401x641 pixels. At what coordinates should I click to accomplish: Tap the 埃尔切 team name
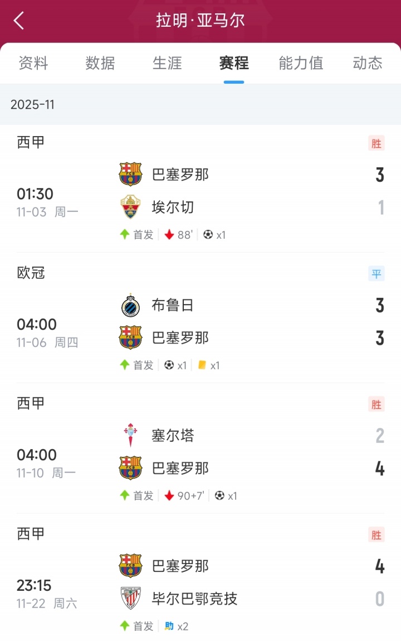tap(173, 208)
